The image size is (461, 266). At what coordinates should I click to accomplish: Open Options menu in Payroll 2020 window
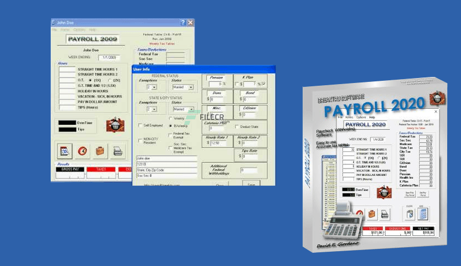coord(361,117)
